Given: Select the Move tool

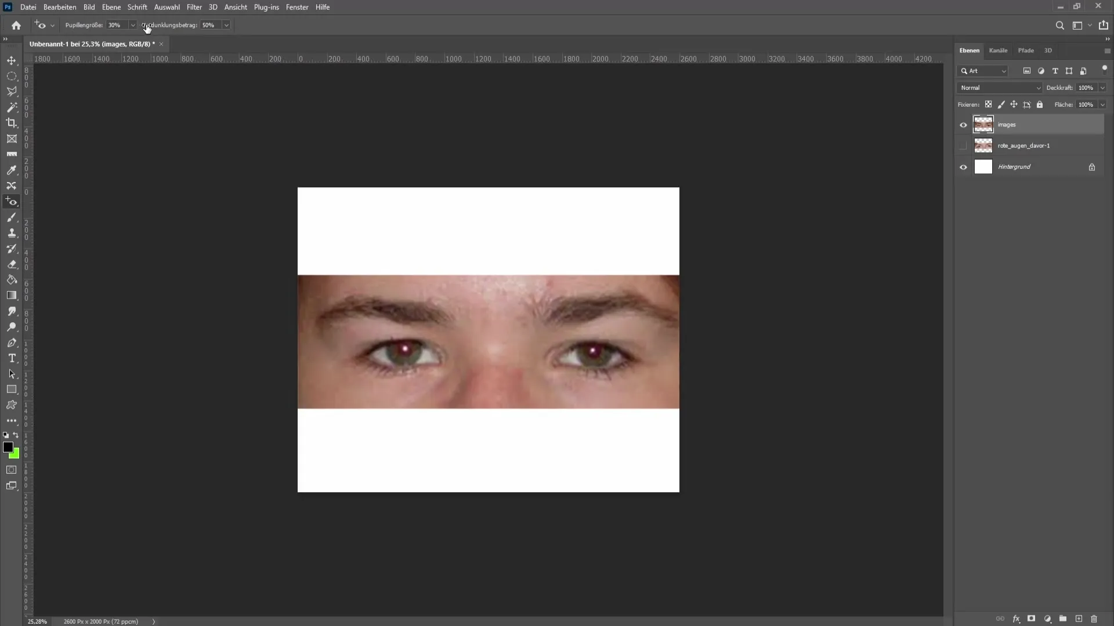Looking at the screenshot, I should 12,60.
